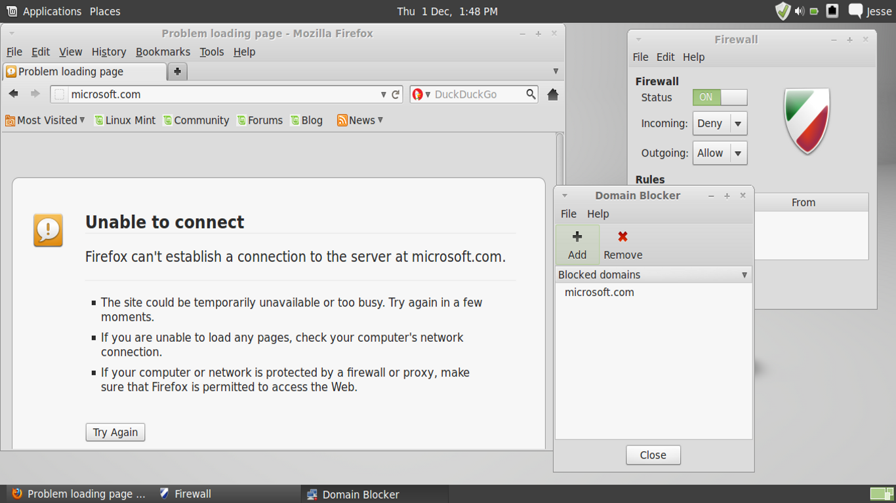
Task: Click the page identity icon in URL bar
Action: [60, 94]
